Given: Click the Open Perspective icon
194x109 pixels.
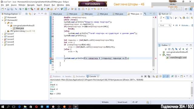Looking at the screenshot, I should (186, 9).
